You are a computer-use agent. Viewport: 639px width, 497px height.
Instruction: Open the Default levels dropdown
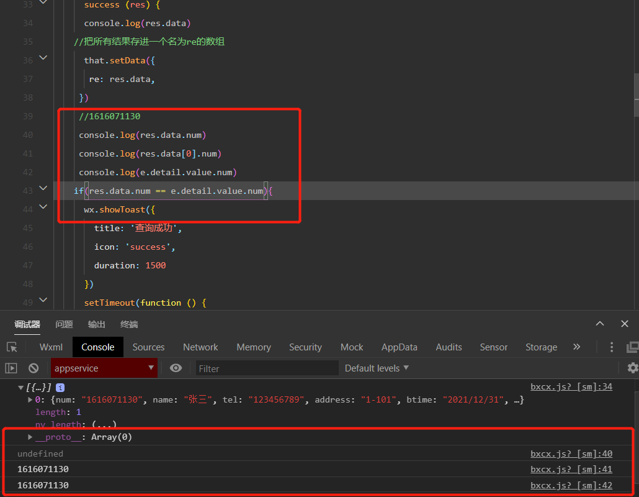tap(377, 368)
